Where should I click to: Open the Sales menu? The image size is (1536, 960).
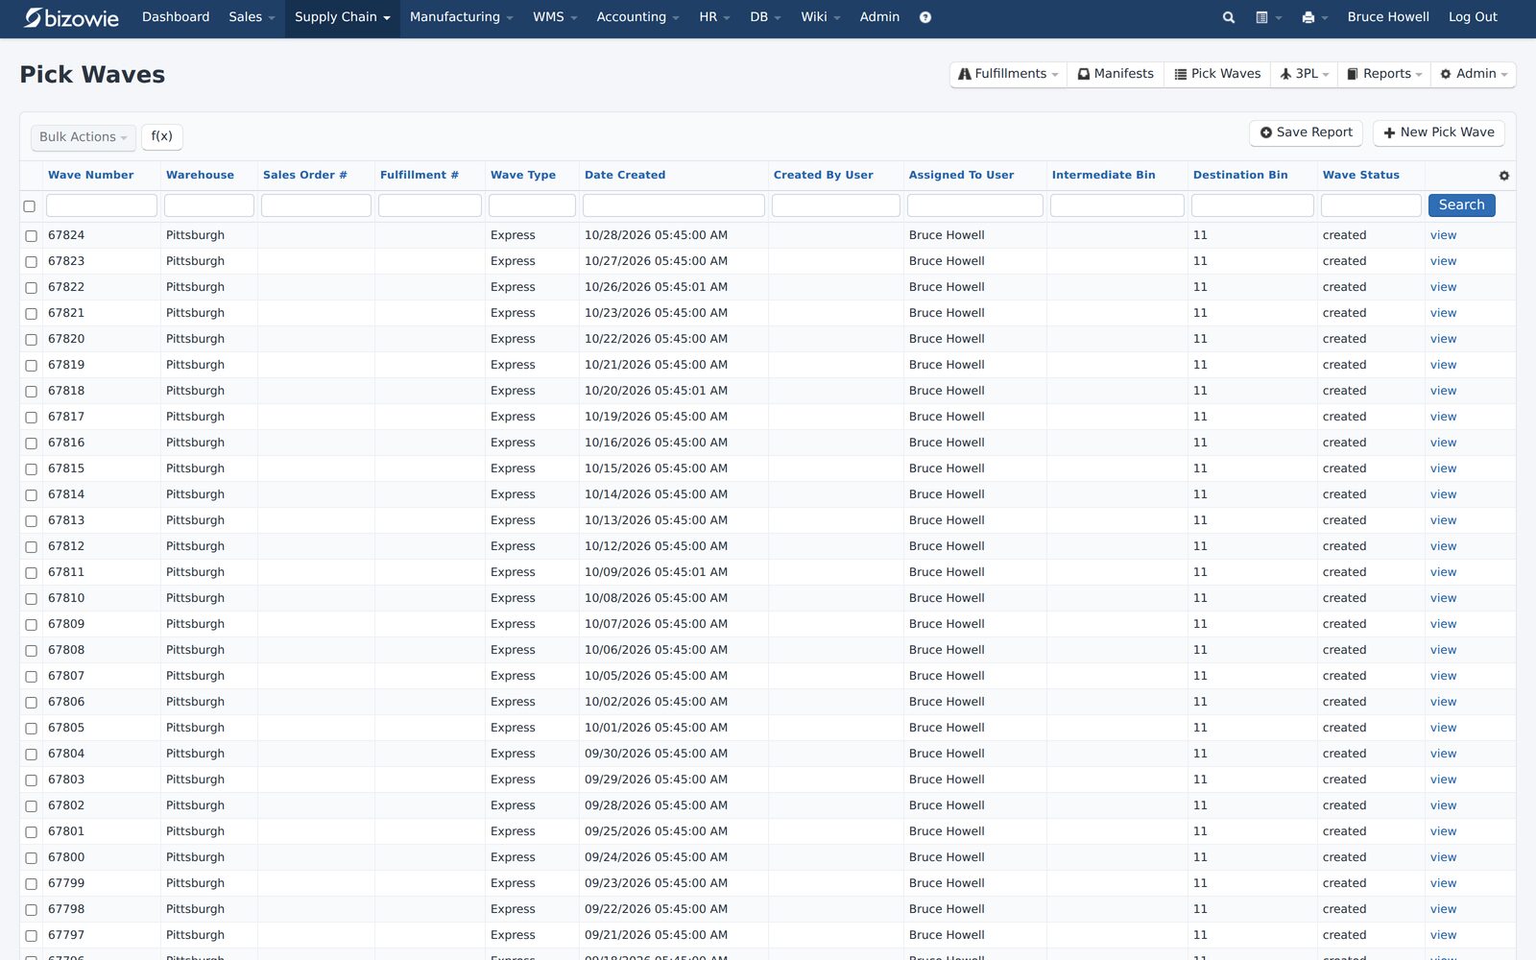252,17
